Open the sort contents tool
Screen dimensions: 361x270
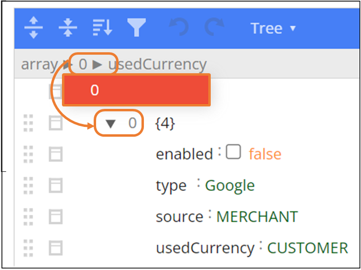pyautogui.click(x=102, y=28)
